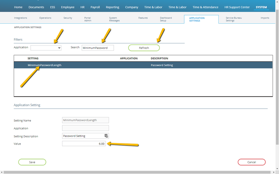Switch to the System Messages tab
Screen dimensions: 279x174
click(114, 19)
